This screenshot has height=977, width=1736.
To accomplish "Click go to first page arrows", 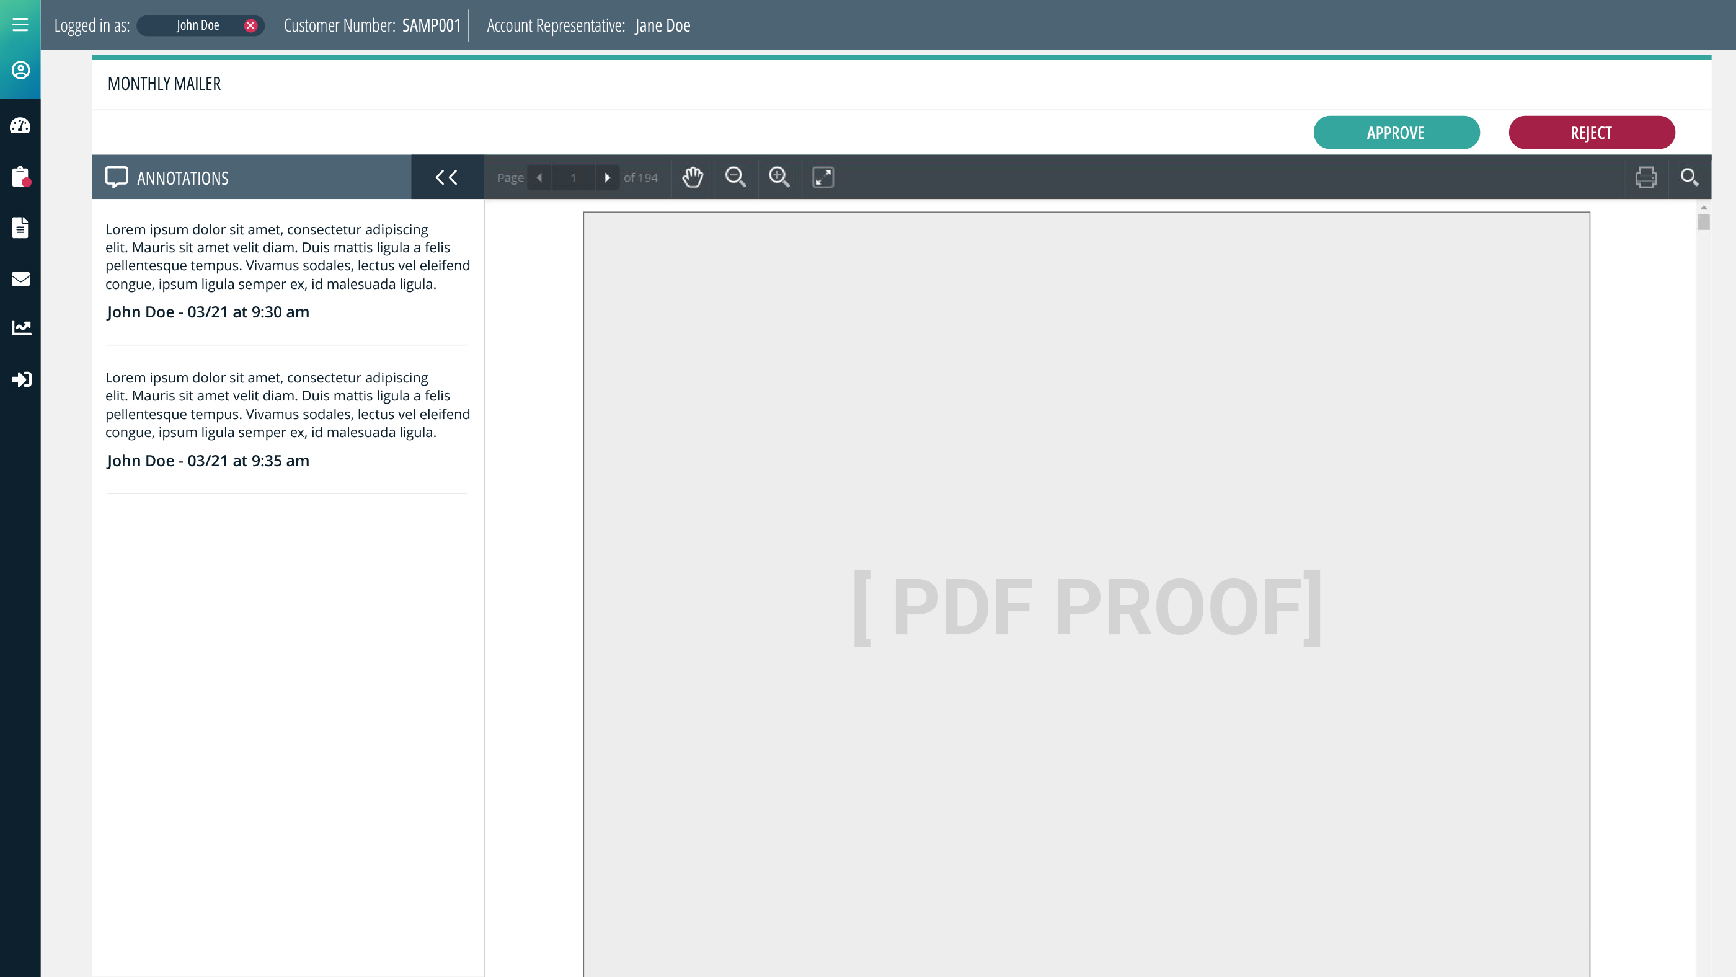I will point(447,176).
